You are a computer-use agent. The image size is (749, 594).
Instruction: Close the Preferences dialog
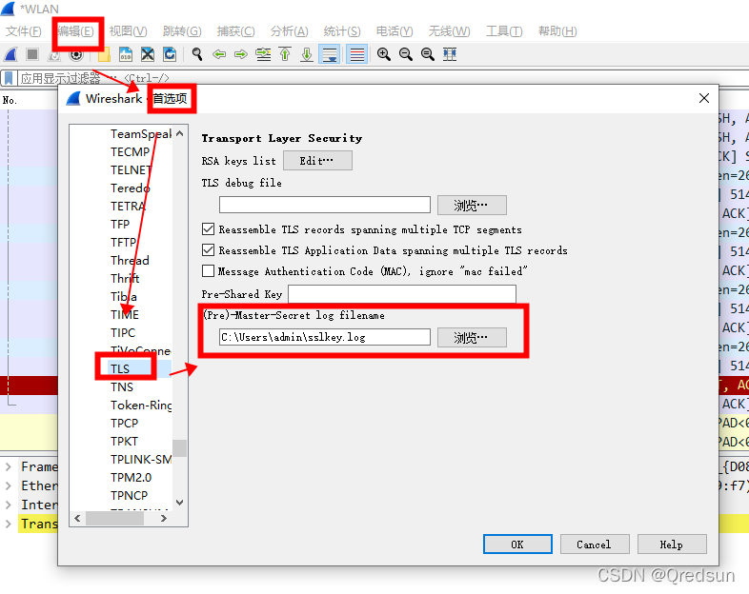704,98
